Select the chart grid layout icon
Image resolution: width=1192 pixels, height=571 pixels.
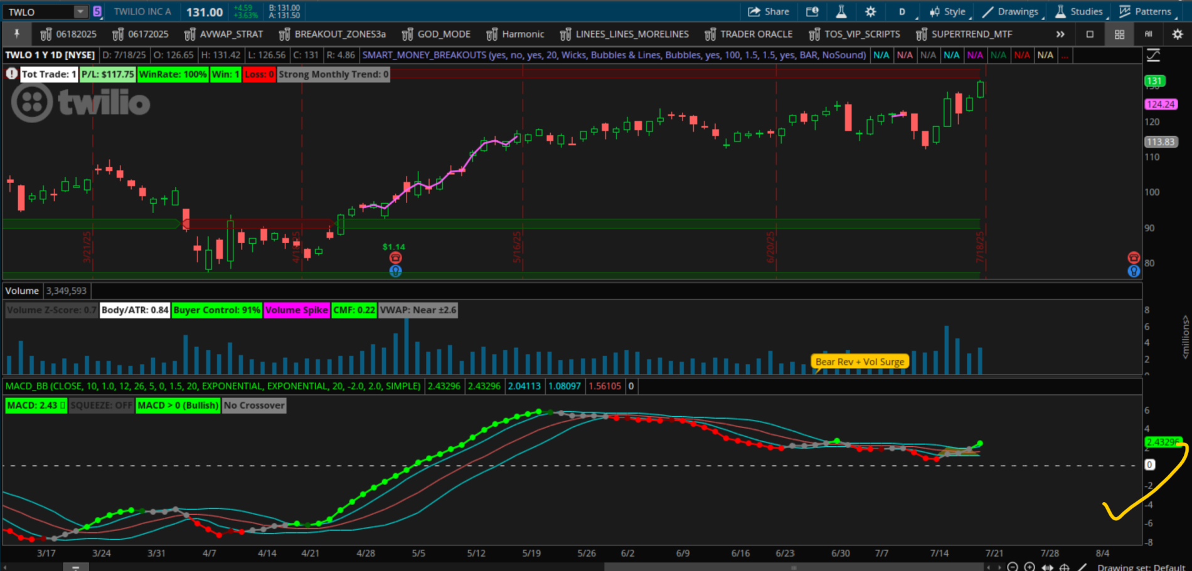(x=1119, y=34)
